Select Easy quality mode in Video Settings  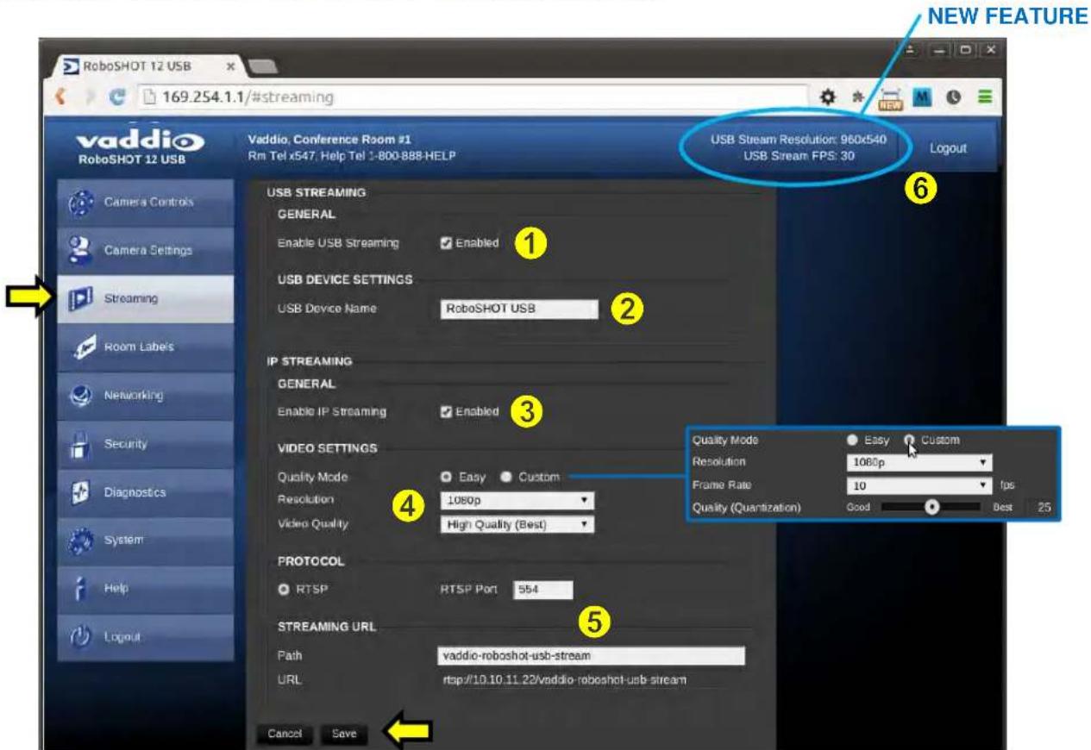(x=445, y=477)
